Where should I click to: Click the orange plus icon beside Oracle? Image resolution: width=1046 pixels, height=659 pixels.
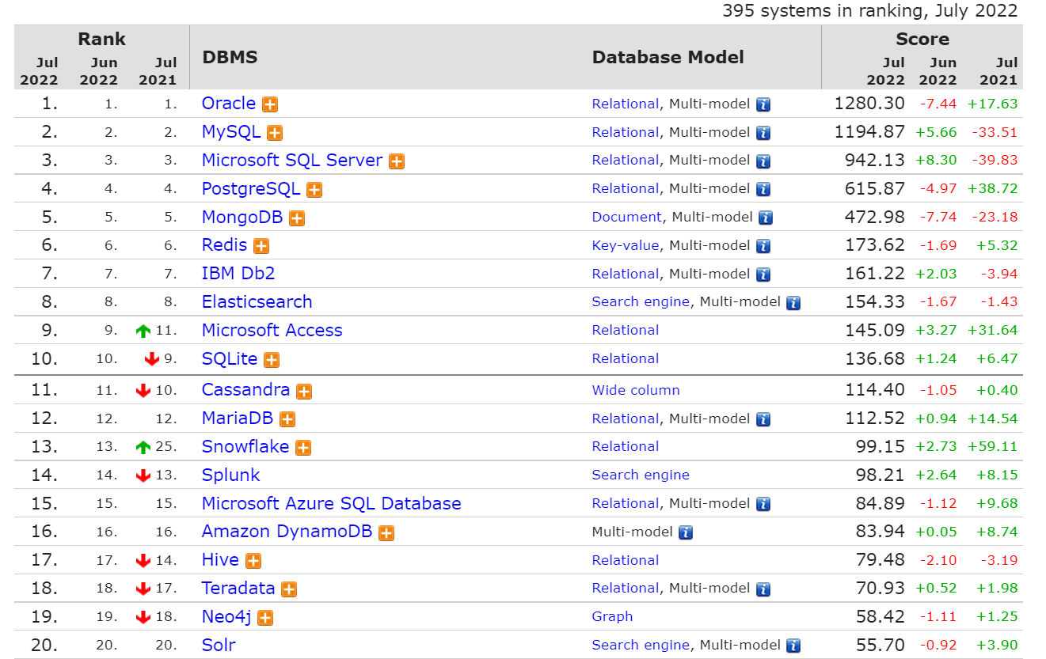tap(270, 104)
